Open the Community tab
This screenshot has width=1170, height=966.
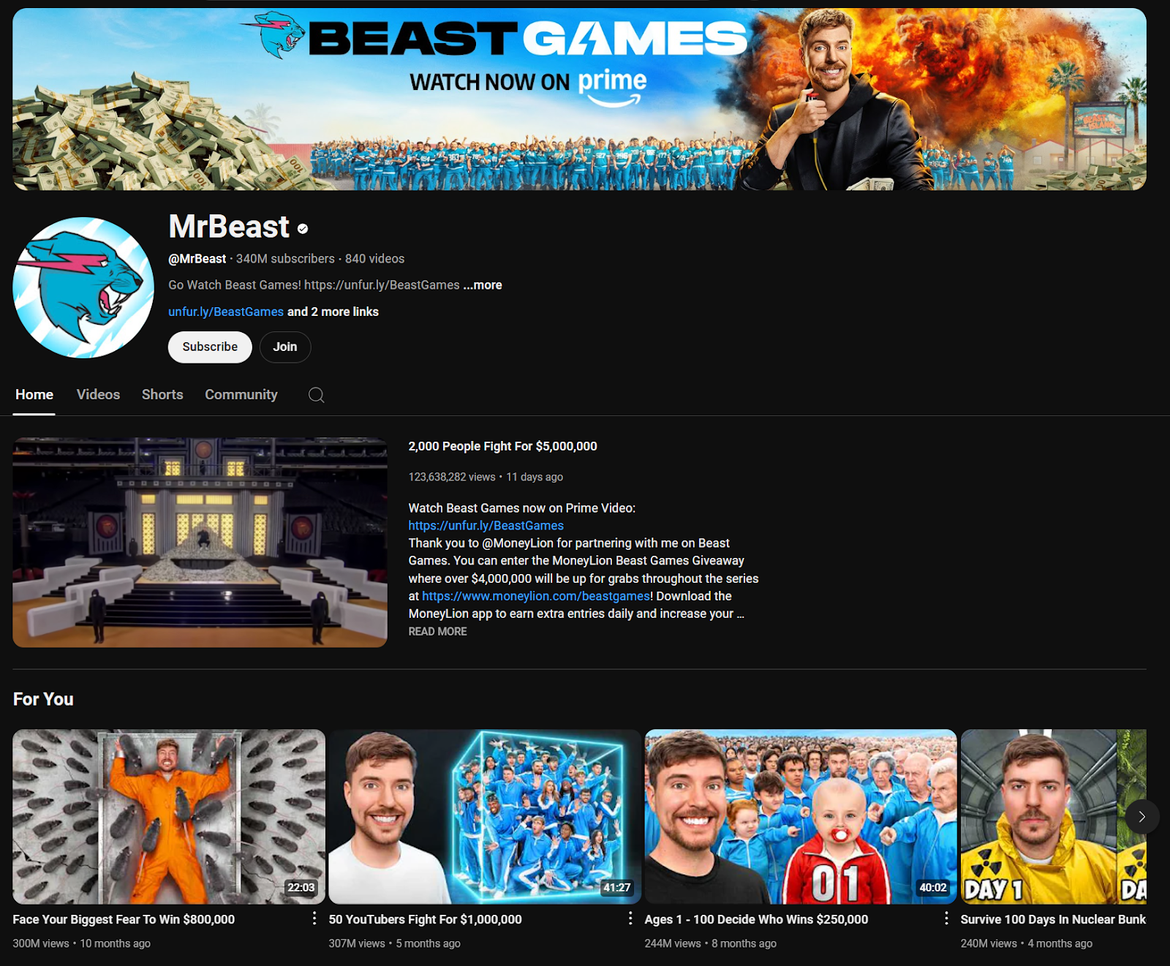click(x=241, y=394)
